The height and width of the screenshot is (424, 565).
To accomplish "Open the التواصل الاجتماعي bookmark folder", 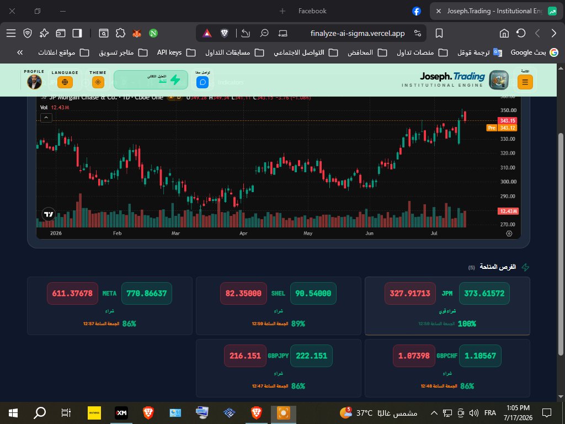I will coord(306,52).
